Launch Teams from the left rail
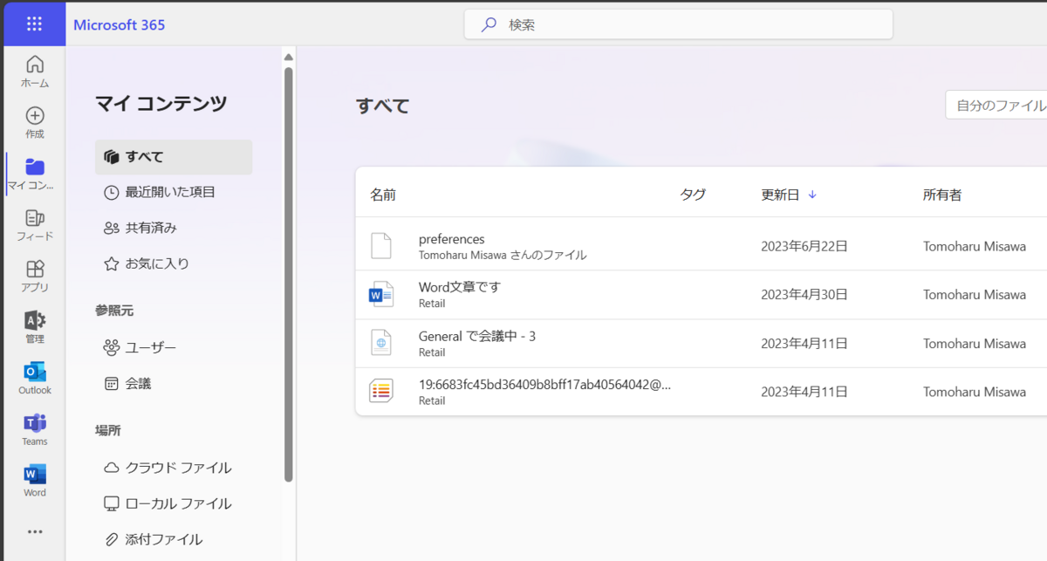The image size is (1047, 561). 35,429
